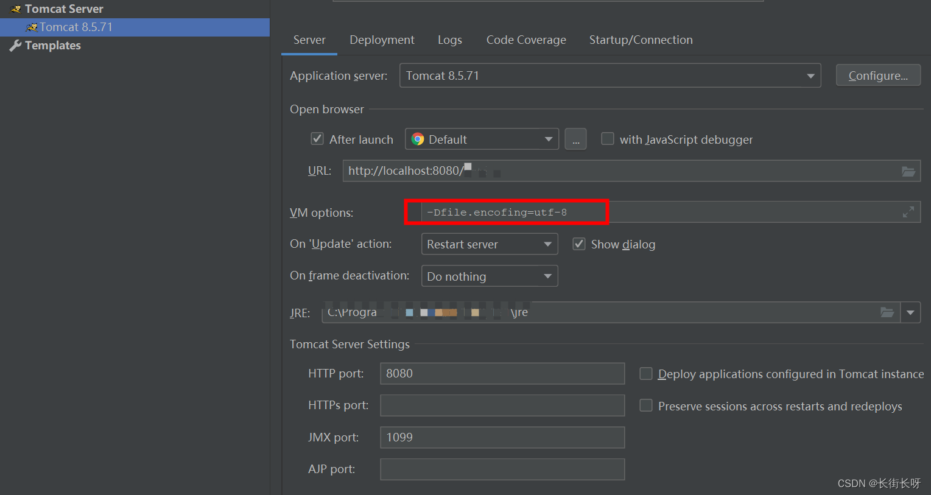
Task: Click the Configure... button
Action: (878, 75)
